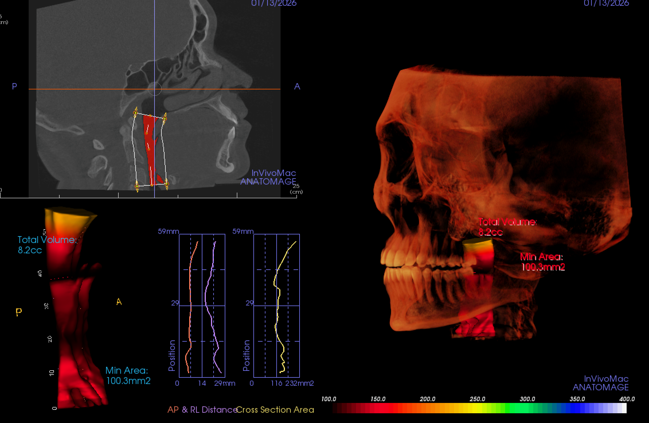This screenshot has height=423, width=649.
Task: Click the crosshair center circle in sagittal view
Action: 155,89
